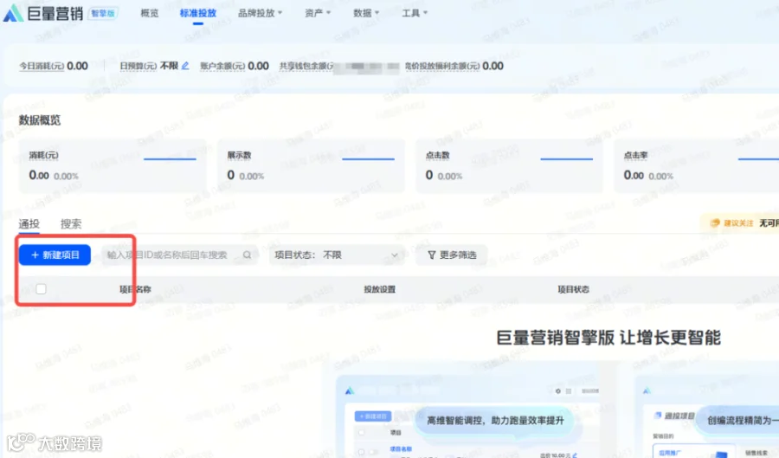
Task: Open the 创编流程精简 promo thumbnail
Action: point(707,416)
